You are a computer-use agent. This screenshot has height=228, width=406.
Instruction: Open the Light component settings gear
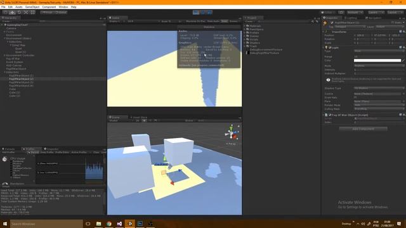tap(404, 47)
